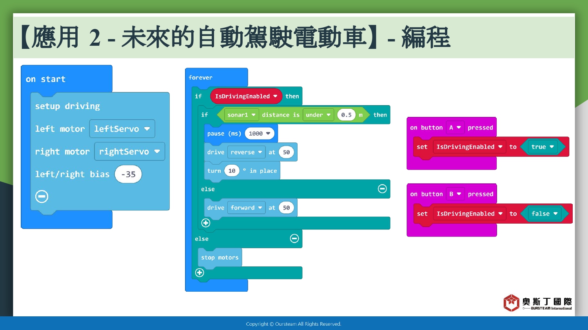Screen dimensions: 588x330
Task: Open the reverse direction dropdown
Action: [247, 152]
